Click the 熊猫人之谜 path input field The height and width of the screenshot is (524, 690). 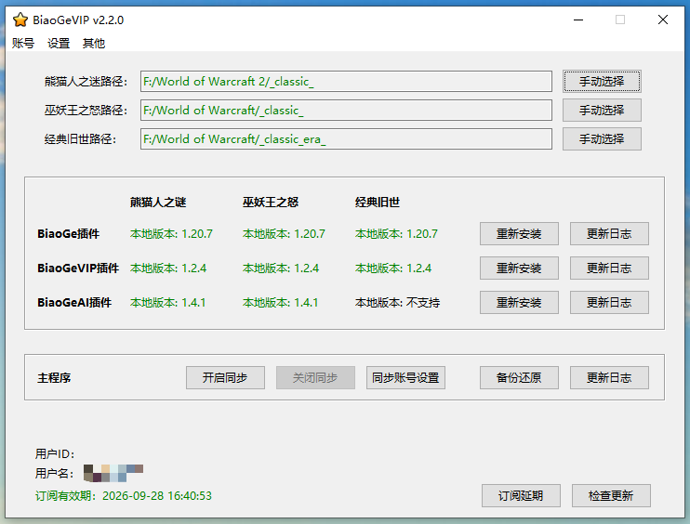tap(345, 82)
